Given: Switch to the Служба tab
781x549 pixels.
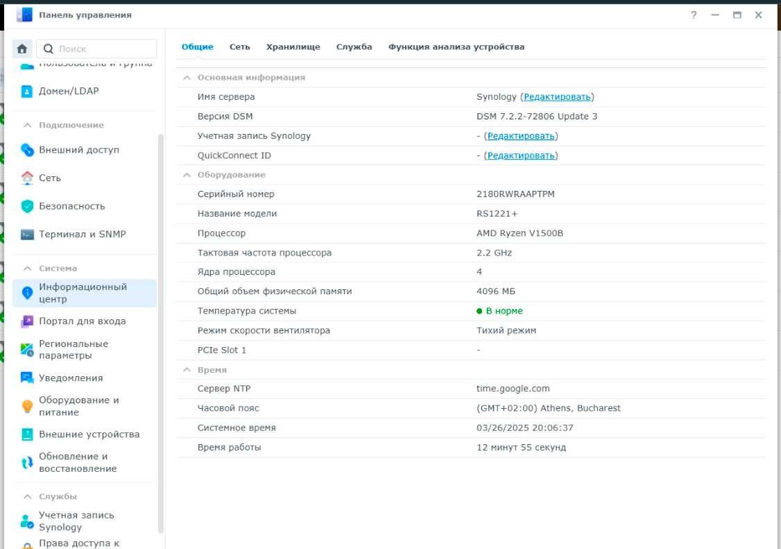Looking at the screenshot, I should [354, 47].
